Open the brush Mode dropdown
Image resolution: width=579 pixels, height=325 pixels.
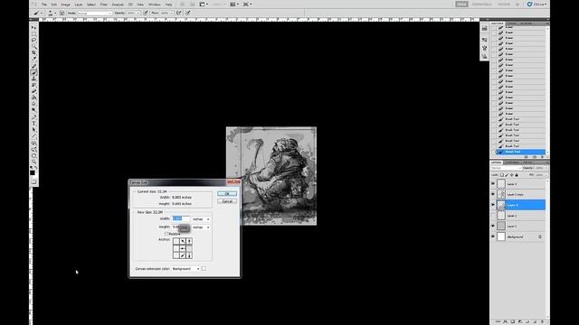(x=94, y=13)
